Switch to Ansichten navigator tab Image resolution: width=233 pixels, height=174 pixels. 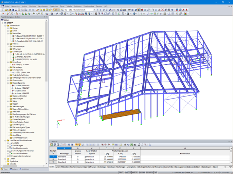[24, 169]
